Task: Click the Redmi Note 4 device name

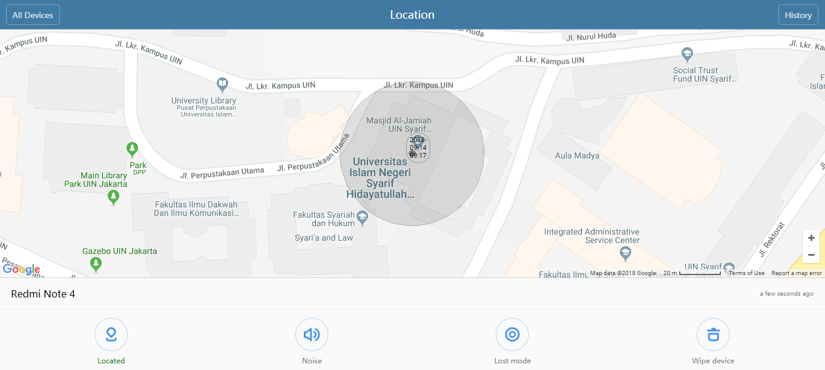Action: [43, 294]
